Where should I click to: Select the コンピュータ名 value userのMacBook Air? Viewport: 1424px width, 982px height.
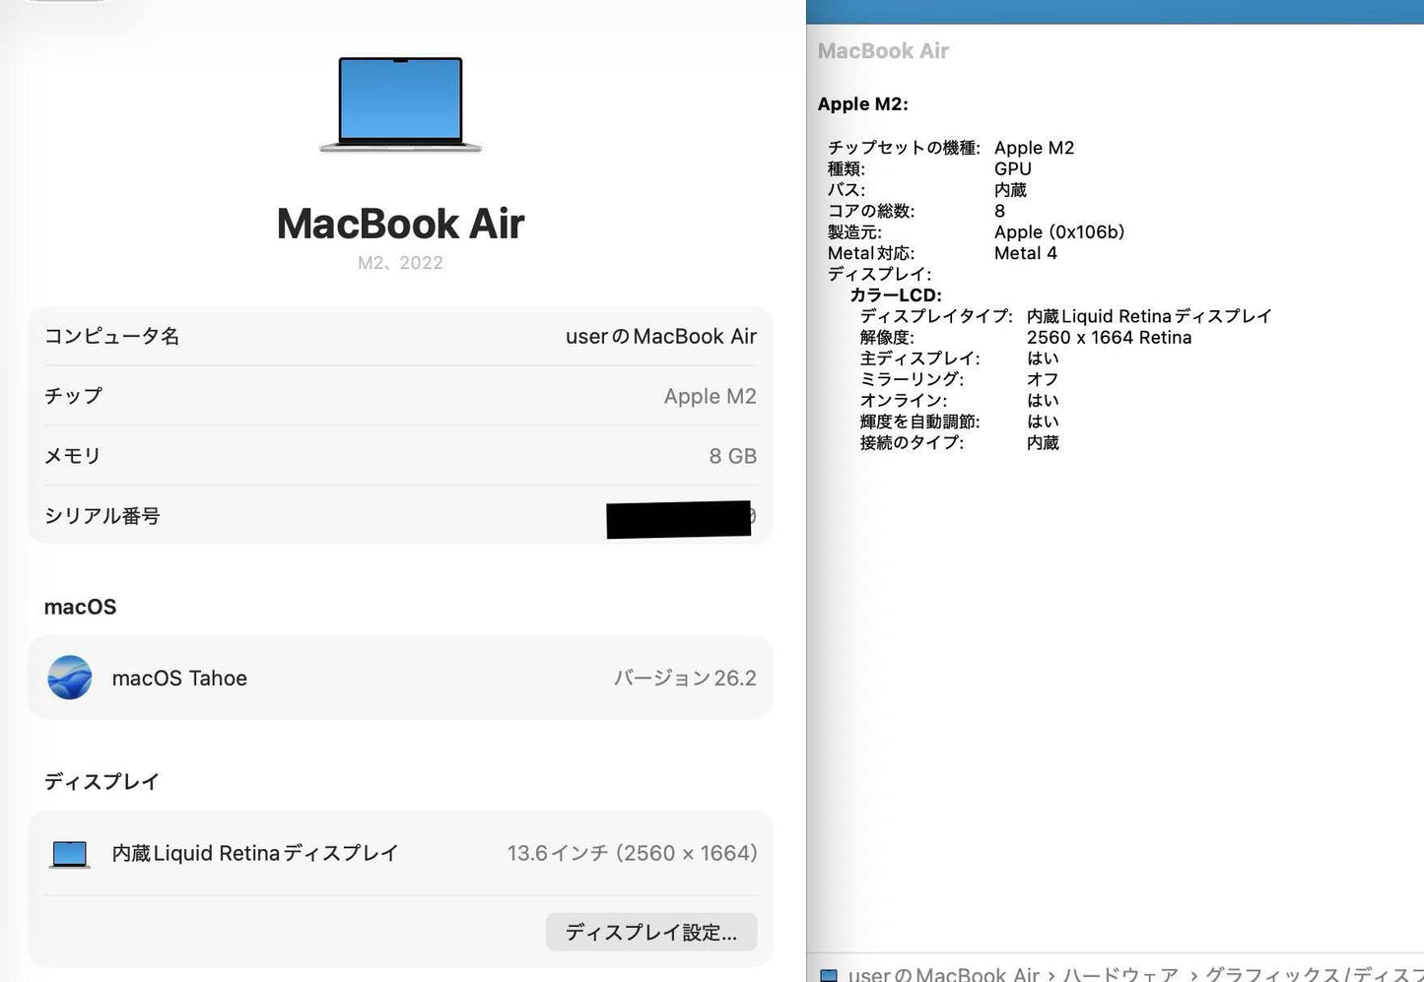661,336
